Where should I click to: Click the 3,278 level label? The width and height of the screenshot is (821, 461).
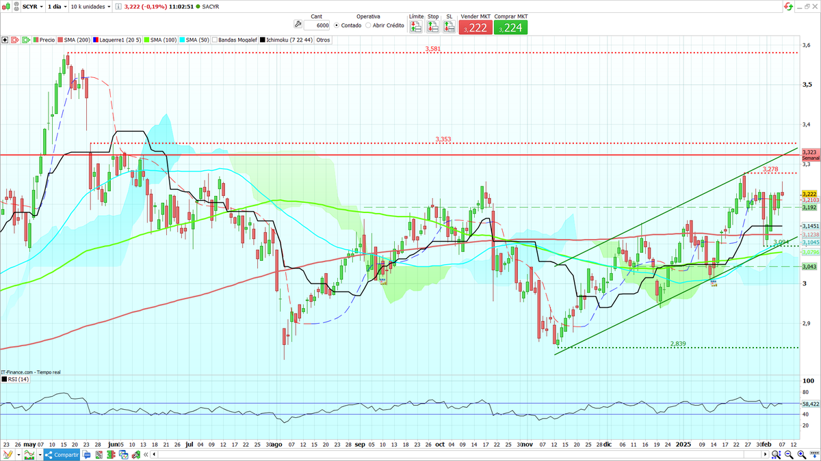770,169
